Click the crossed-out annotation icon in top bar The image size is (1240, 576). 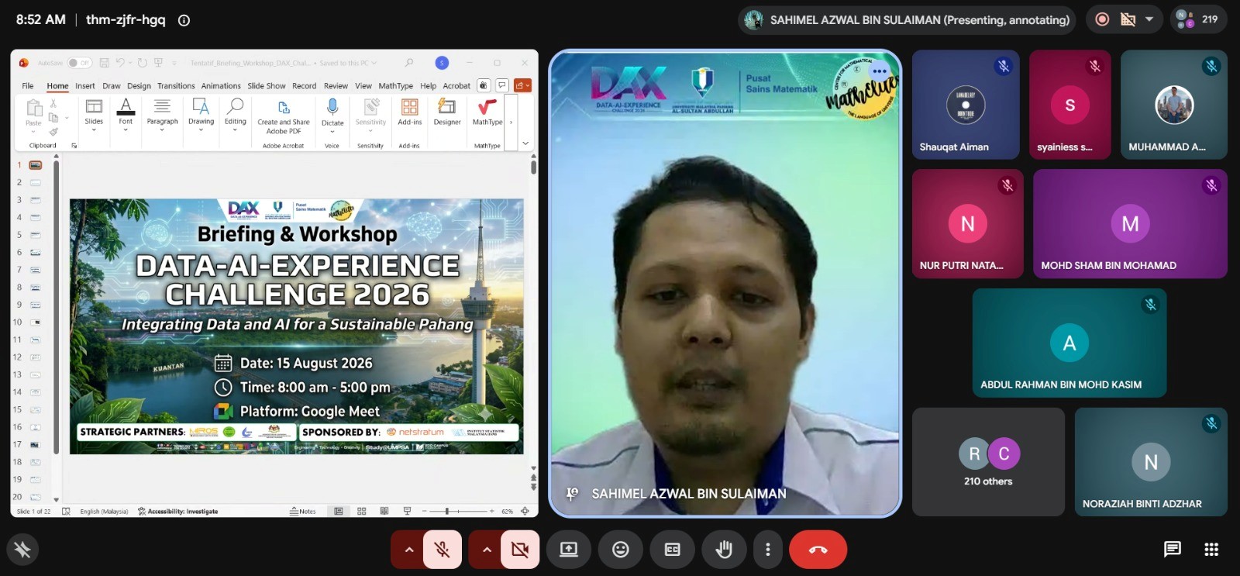1128,19
